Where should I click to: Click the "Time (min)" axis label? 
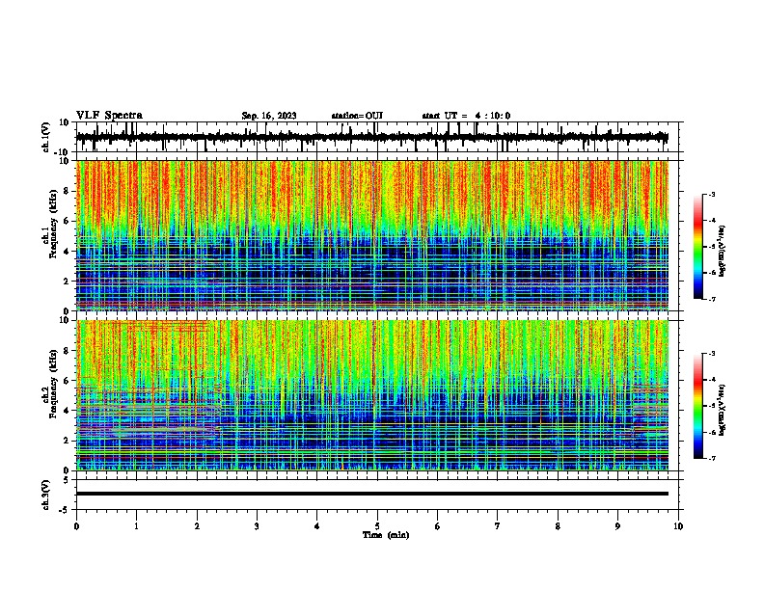[x=386, y=535]
